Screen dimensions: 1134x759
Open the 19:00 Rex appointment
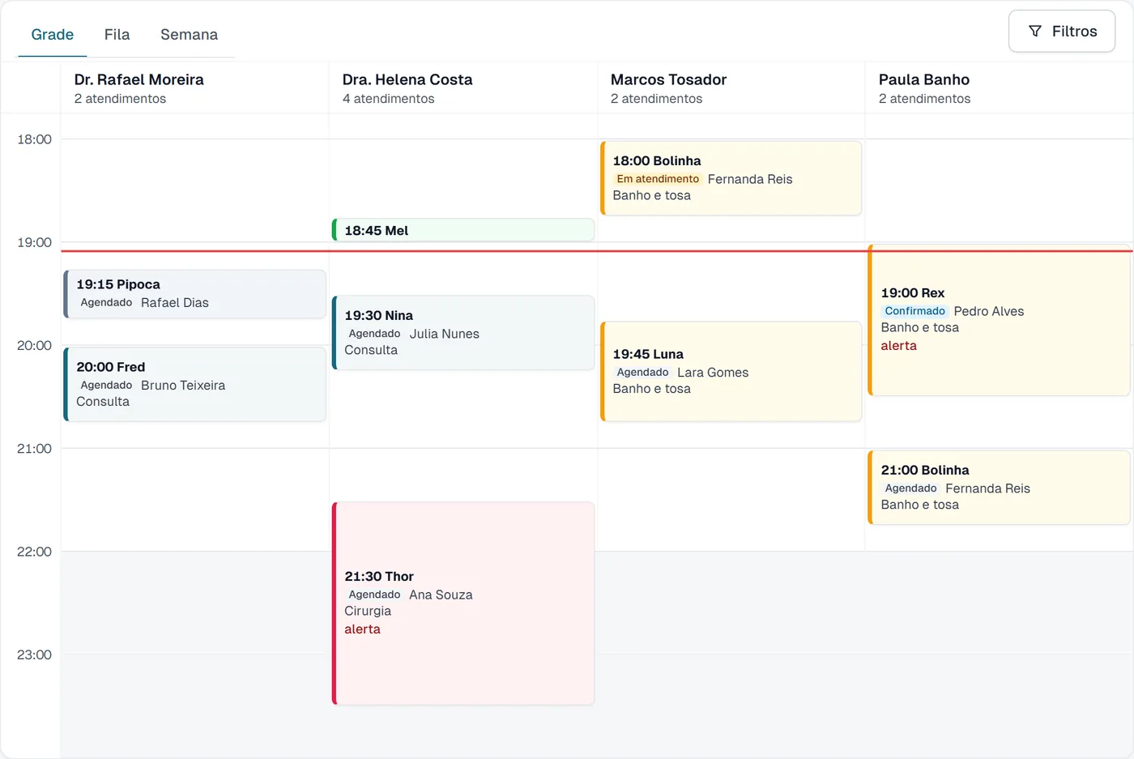pos(1000,320)
